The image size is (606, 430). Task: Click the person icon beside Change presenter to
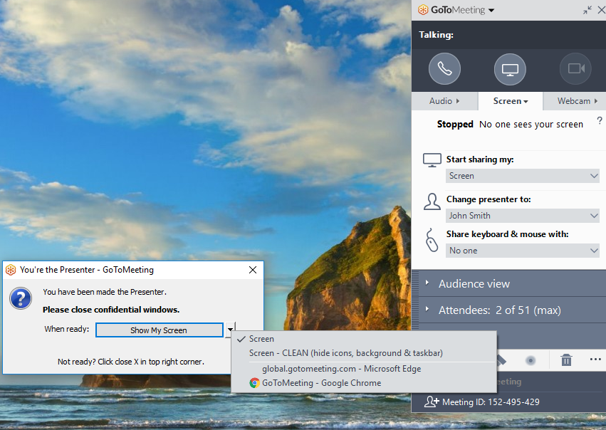pos(432,201)
